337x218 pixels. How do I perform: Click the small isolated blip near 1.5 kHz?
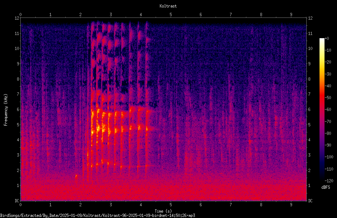pyautogui.click(x=76, y=177)
